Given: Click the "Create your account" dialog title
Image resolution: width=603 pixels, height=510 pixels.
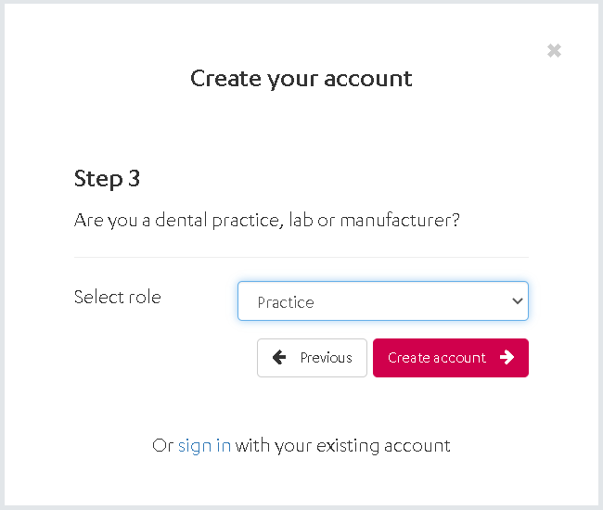Looking at the screenshot, I should coord(301,79).
